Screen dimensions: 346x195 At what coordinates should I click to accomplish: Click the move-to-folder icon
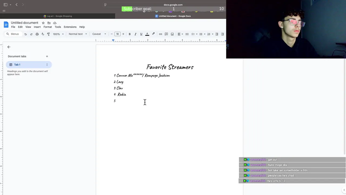click(49, 23)
